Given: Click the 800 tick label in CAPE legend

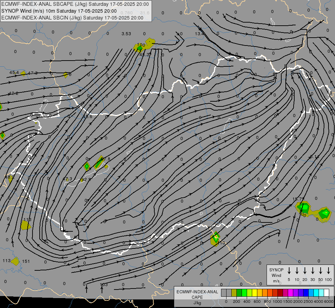Looking at the screenshot, I should tap(267, 301).
